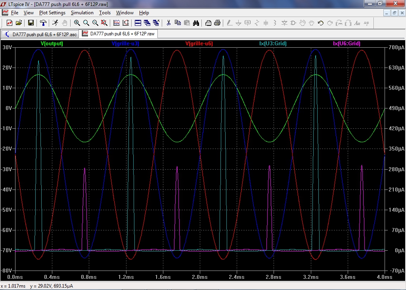
Task: Click the Diode component icon
Action: pyautogui.click(x=284, y=23)
